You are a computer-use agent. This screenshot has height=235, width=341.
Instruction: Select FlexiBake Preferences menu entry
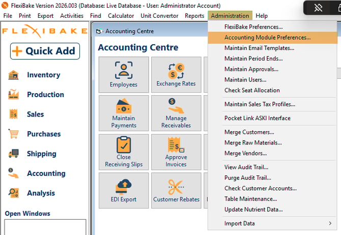coord(272,27)
